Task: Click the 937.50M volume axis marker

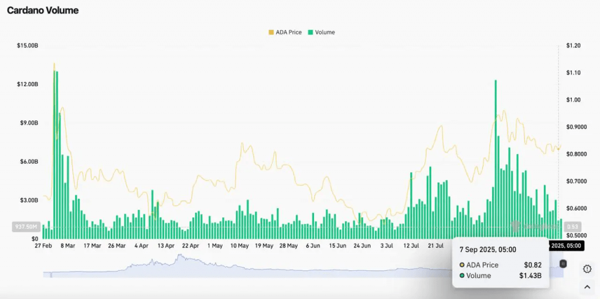Action: point(25,227)
